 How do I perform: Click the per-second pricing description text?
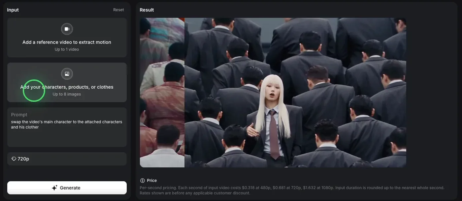(x=292, y=190)
